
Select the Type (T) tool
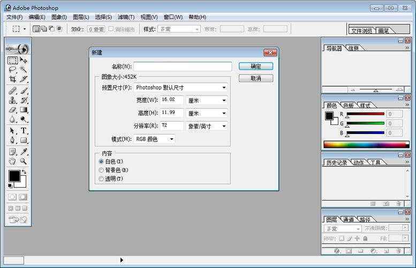(x=24, y=131)
